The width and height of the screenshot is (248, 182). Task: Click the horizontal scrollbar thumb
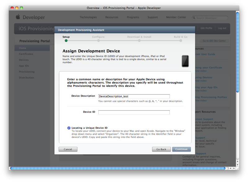pyautogui.click(x=118, y=168)
